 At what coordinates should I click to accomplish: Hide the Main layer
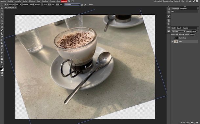[x=172, y=41]
